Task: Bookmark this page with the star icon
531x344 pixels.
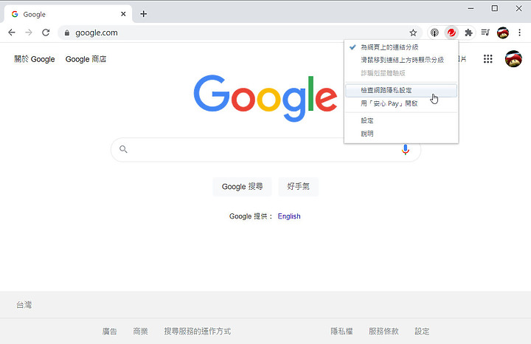Action: tap(413, 32)
